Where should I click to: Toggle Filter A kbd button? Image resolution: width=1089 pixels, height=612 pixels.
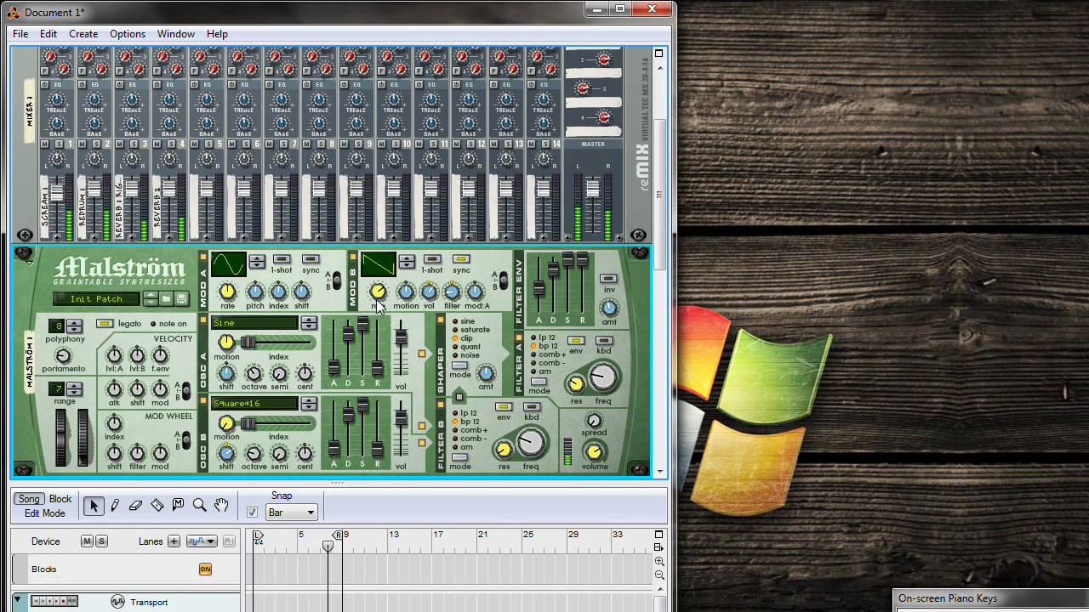point(604,340)
